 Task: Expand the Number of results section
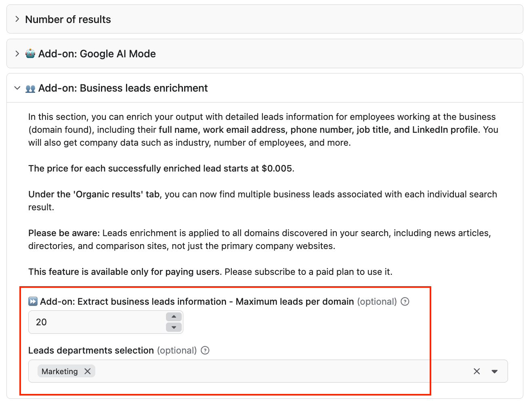tap(67, 19)
